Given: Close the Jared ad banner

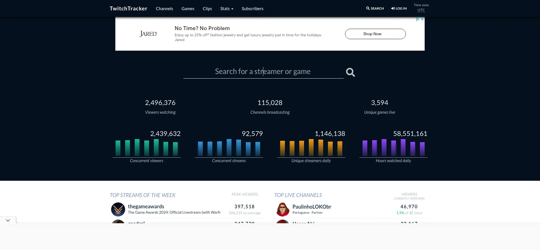Looking at the screenshot, I should tap(422, 19).
